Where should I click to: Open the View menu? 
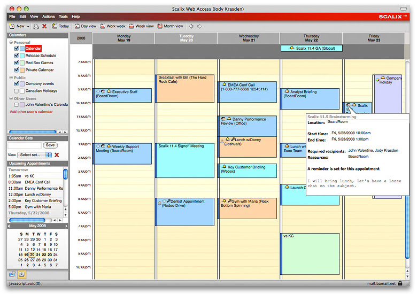click(34, 17)
